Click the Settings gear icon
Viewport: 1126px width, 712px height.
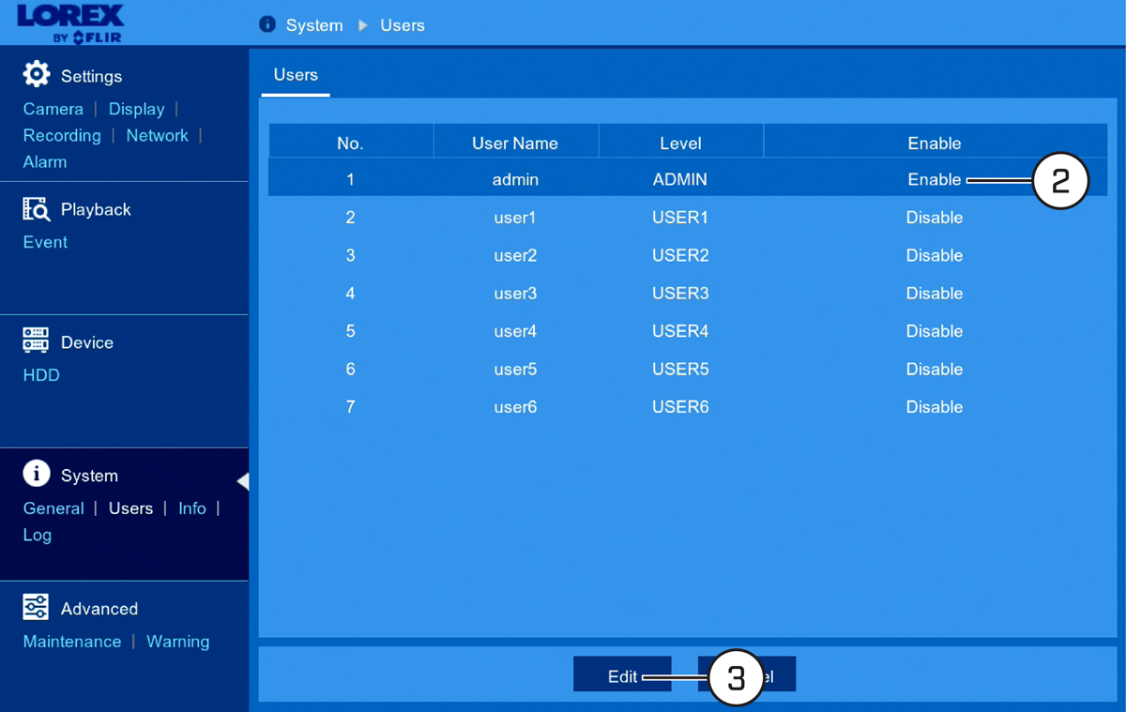point(37,74)
